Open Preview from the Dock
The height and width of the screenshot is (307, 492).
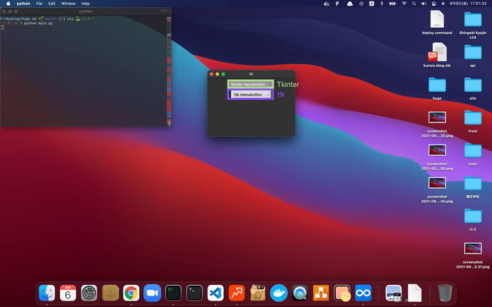click(x=394, y=293)
